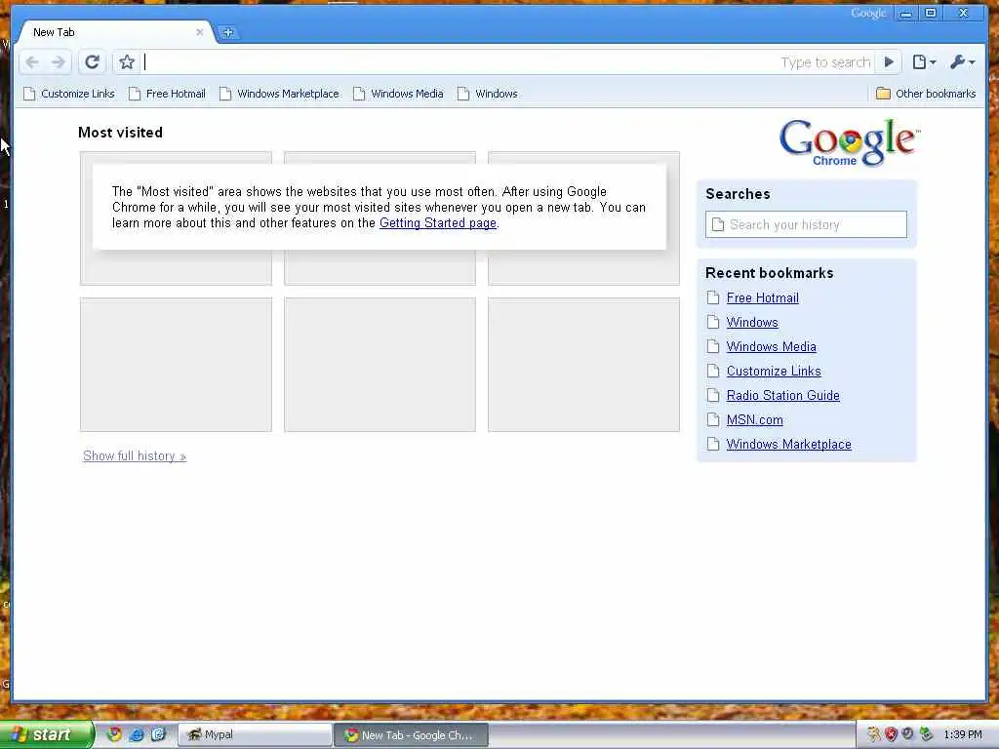The image size is (999, 749).
Task: Select the New Tab - Google Chrome taskbar button
Action: (411, 735)
